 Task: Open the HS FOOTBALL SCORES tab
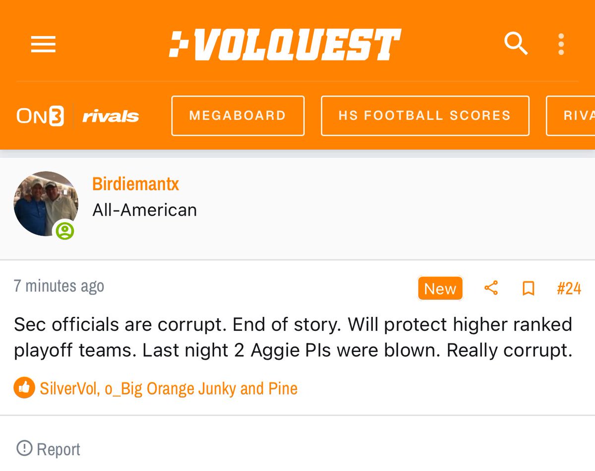tap(424, 116)
